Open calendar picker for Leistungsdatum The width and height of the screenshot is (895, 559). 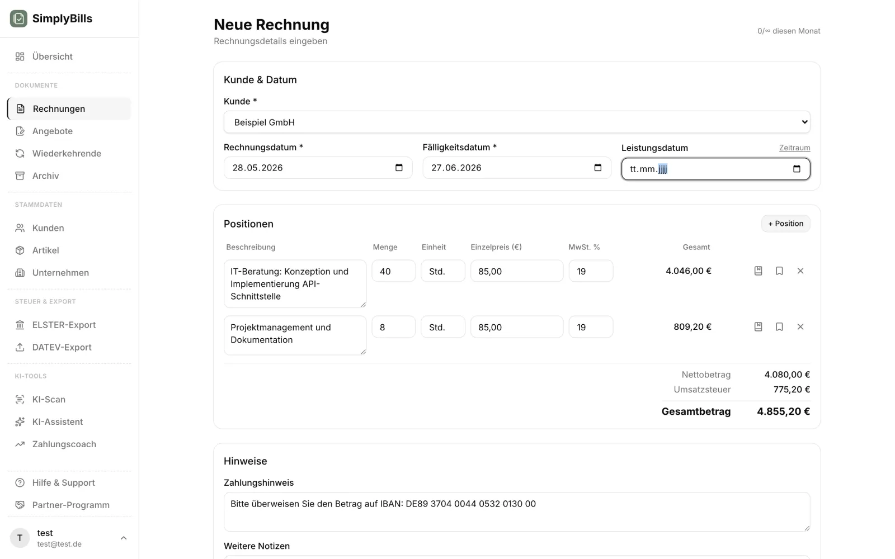tap(797, 169)
